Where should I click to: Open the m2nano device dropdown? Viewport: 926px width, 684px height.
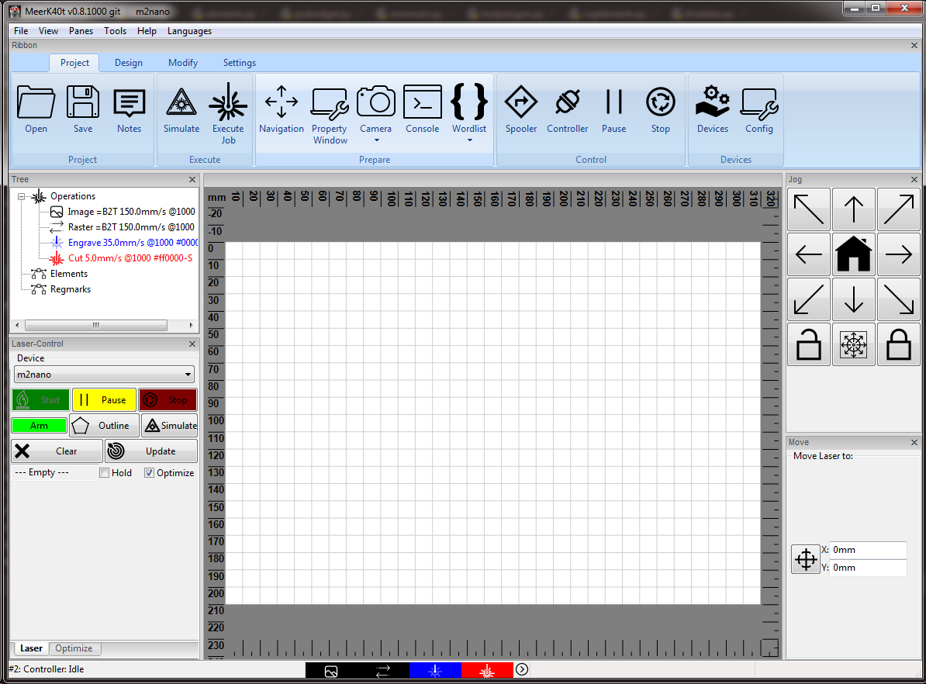tap(105, 375)
